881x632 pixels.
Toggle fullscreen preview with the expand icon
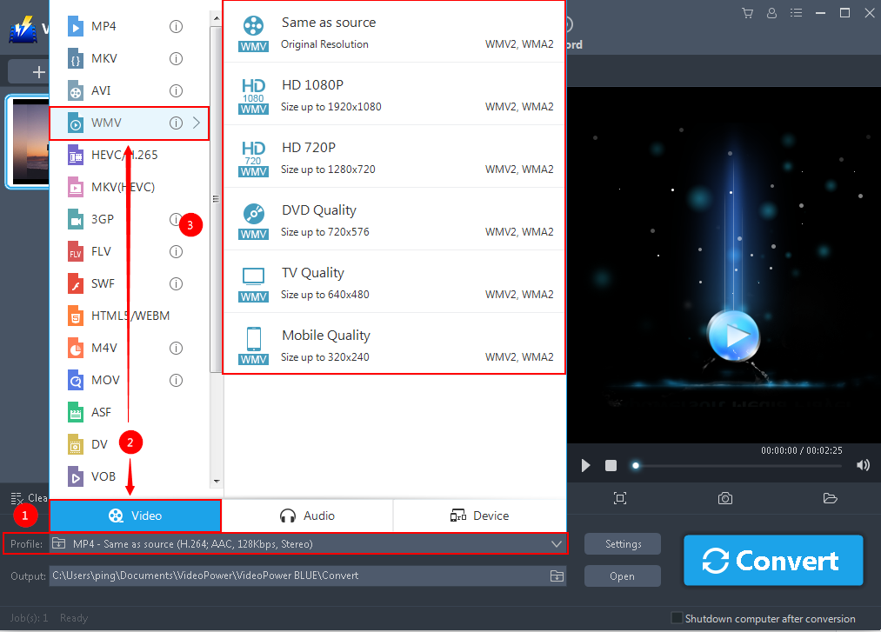(620, 497)
